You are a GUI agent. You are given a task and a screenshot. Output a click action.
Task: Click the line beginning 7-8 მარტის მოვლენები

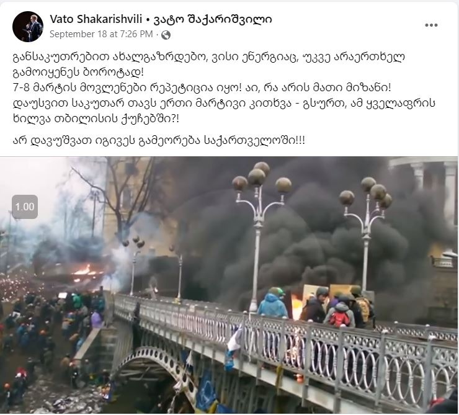pos(202,87)
